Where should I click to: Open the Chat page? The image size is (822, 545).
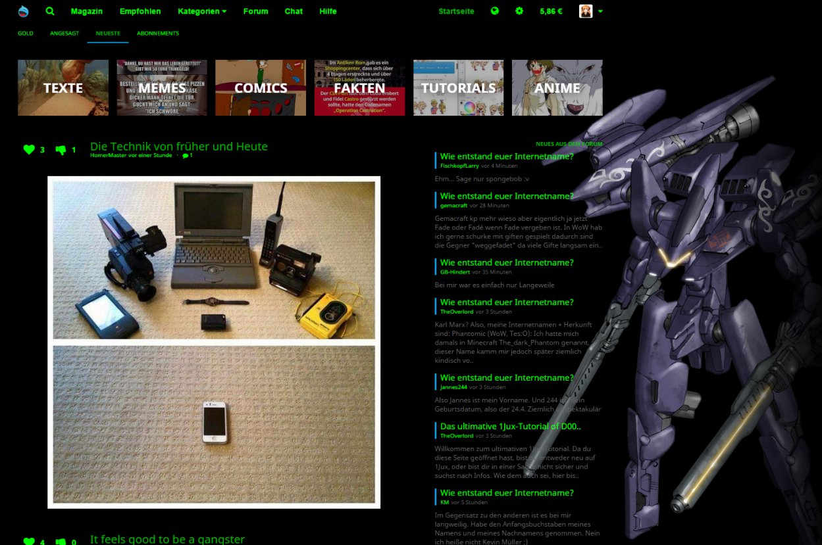tap(294, 11)
